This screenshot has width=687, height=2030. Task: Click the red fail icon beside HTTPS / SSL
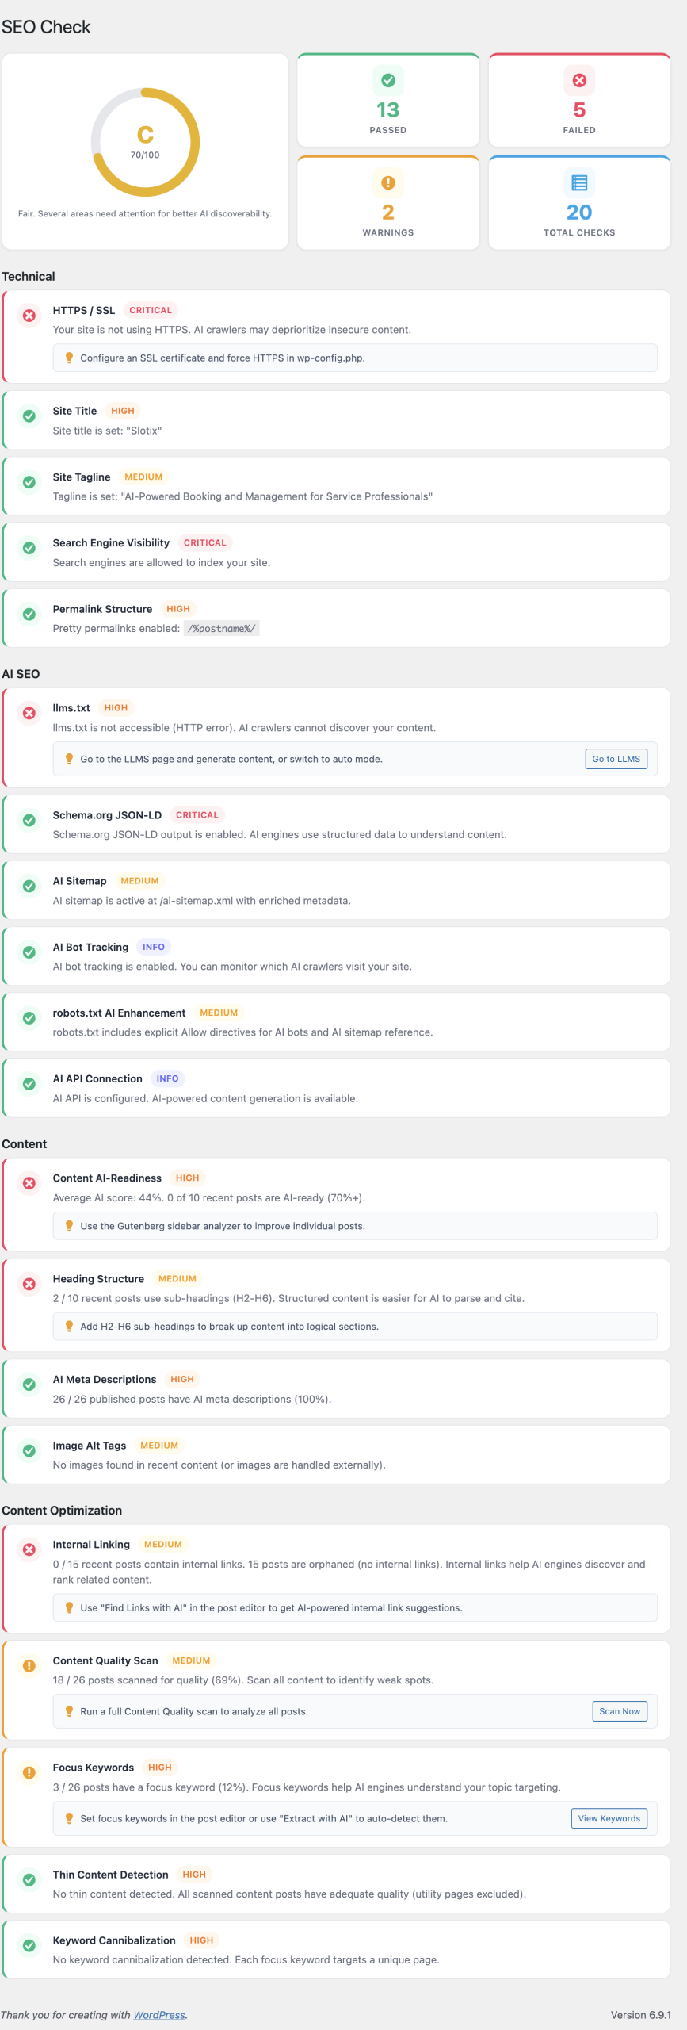29,316
